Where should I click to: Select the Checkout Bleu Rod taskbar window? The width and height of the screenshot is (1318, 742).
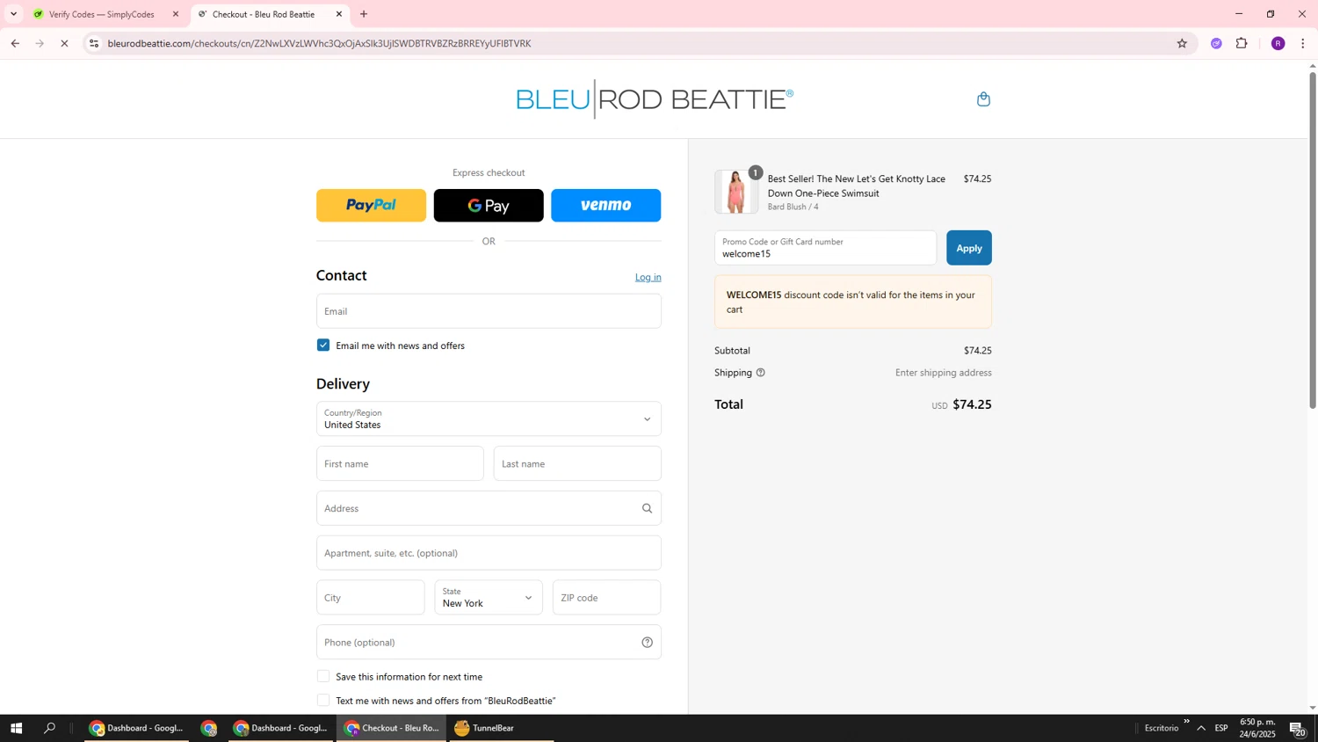pyautogui.click(x=392, y=728)
